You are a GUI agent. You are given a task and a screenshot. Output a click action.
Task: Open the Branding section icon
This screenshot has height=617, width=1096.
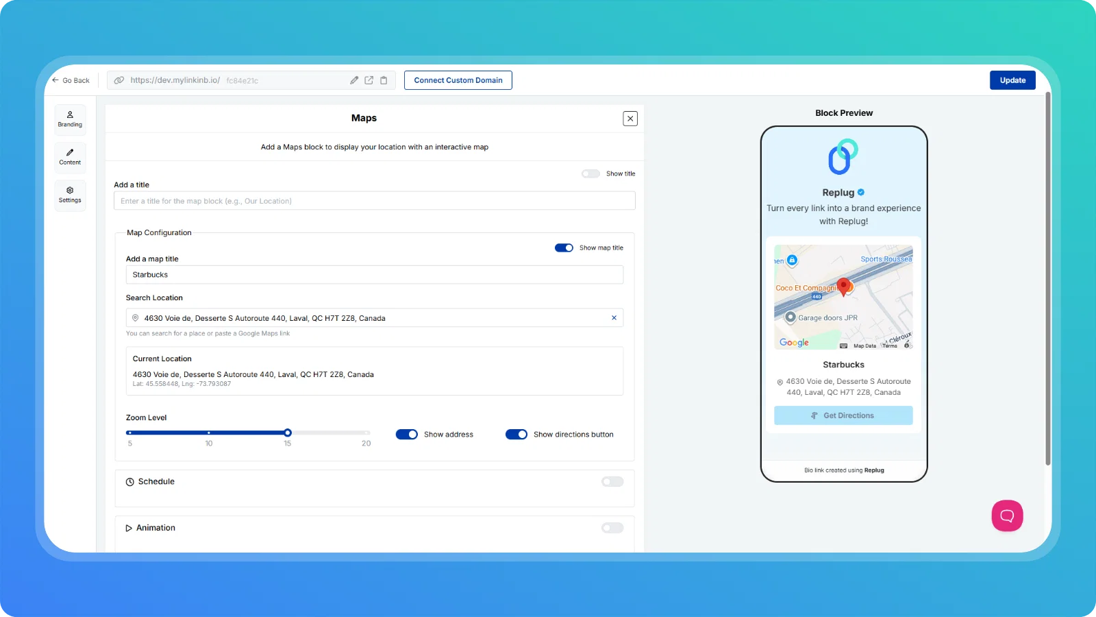[70, 114]
